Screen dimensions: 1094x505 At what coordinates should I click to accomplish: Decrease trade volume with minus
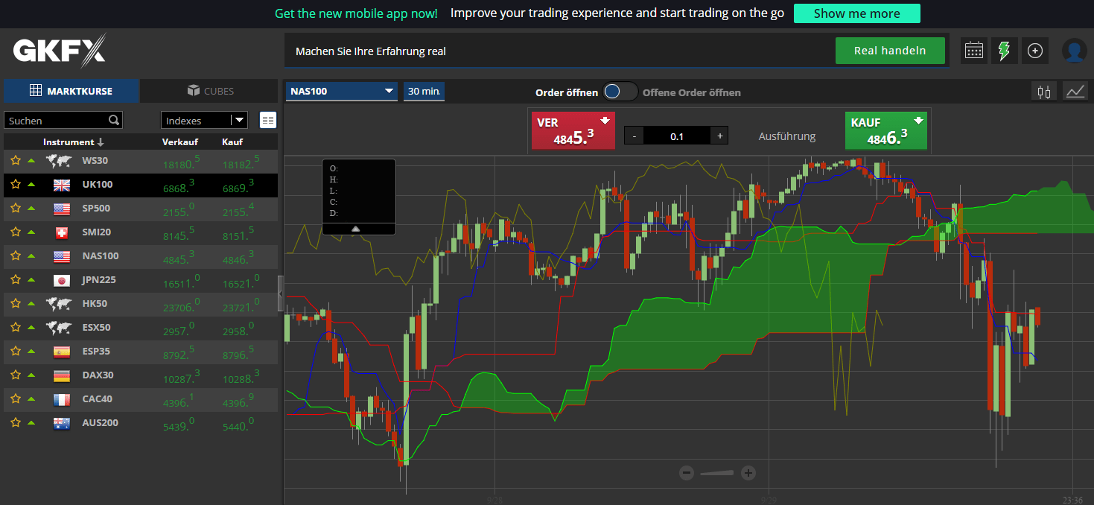tap(634, 136)
